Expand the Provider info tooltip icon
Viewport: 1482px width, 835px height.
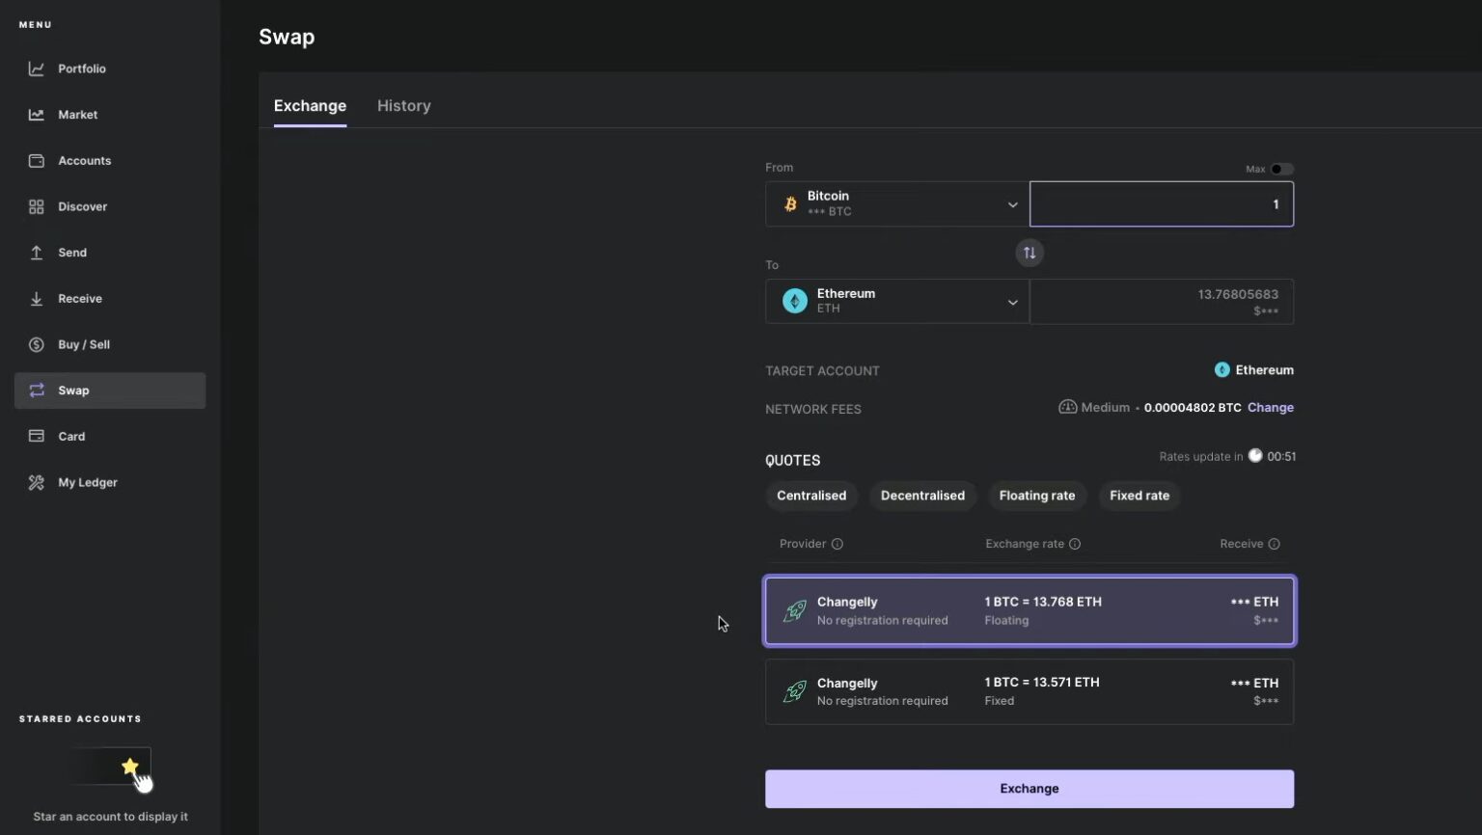(x=836, y=543)
